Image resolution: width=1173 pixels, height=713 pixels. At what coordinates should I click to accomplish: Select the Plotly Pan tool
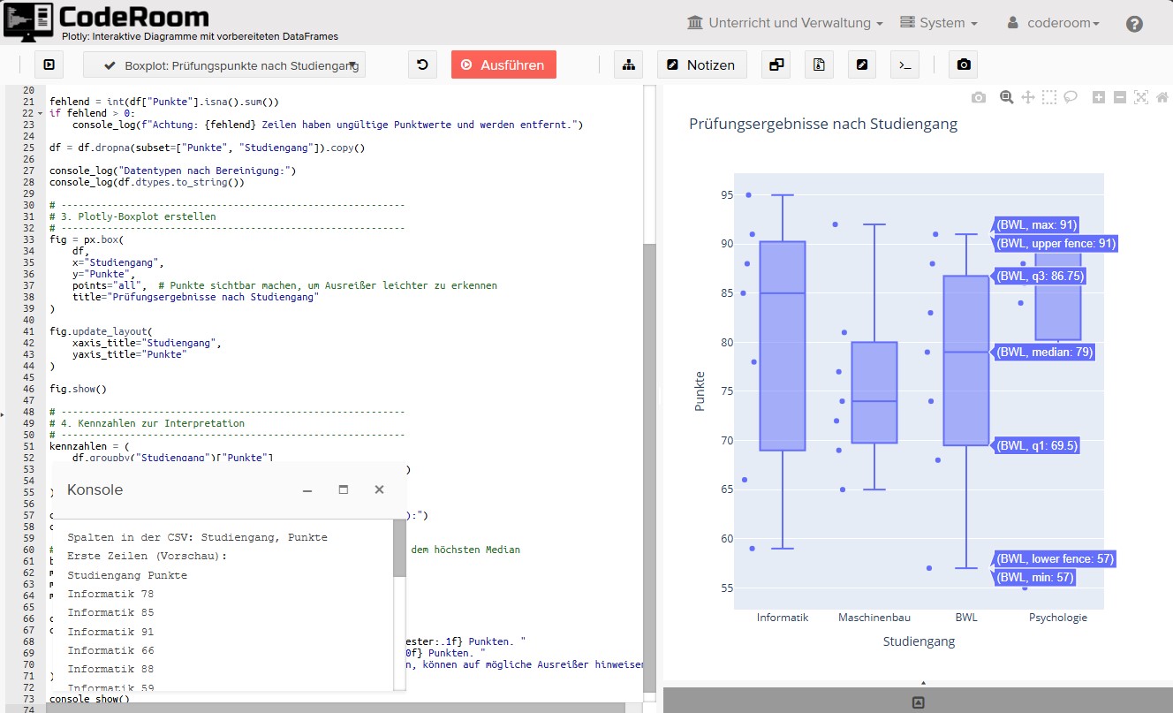point(1027,97)
